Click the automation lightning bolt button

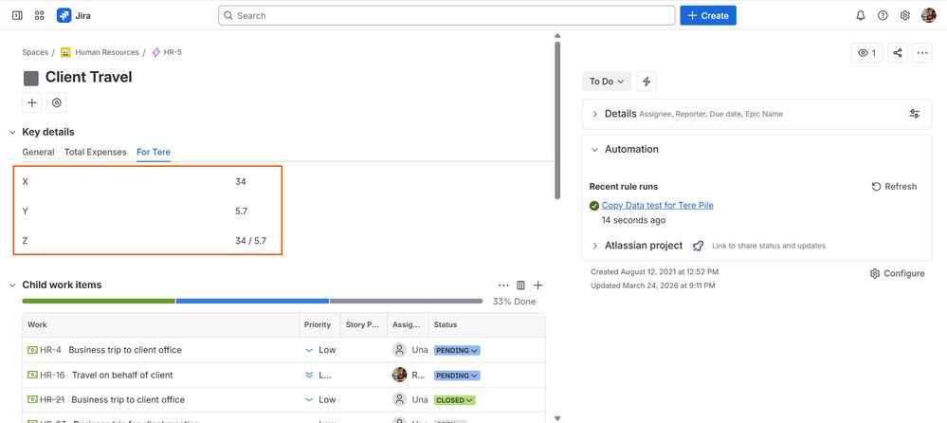(647, 81)
